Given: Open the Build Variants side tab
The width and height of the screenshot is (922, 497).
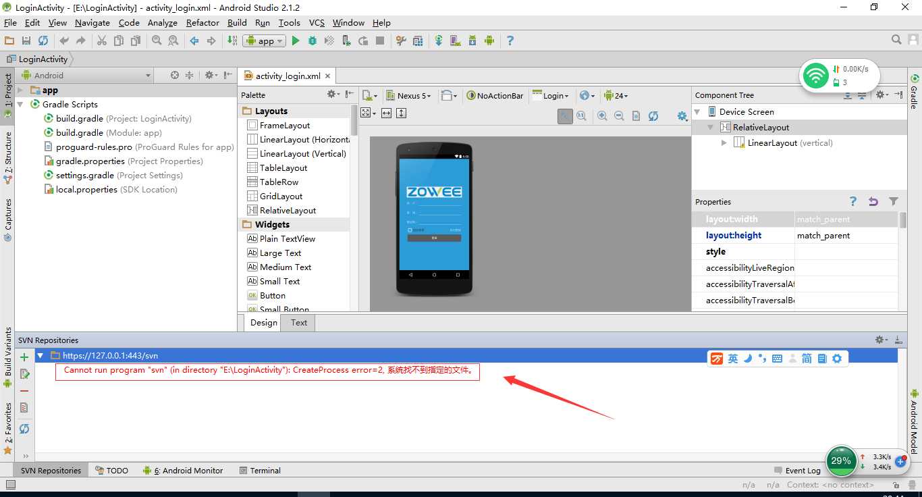Looking at the screenshot, I should pyautogui.click(x=8, y=357).
